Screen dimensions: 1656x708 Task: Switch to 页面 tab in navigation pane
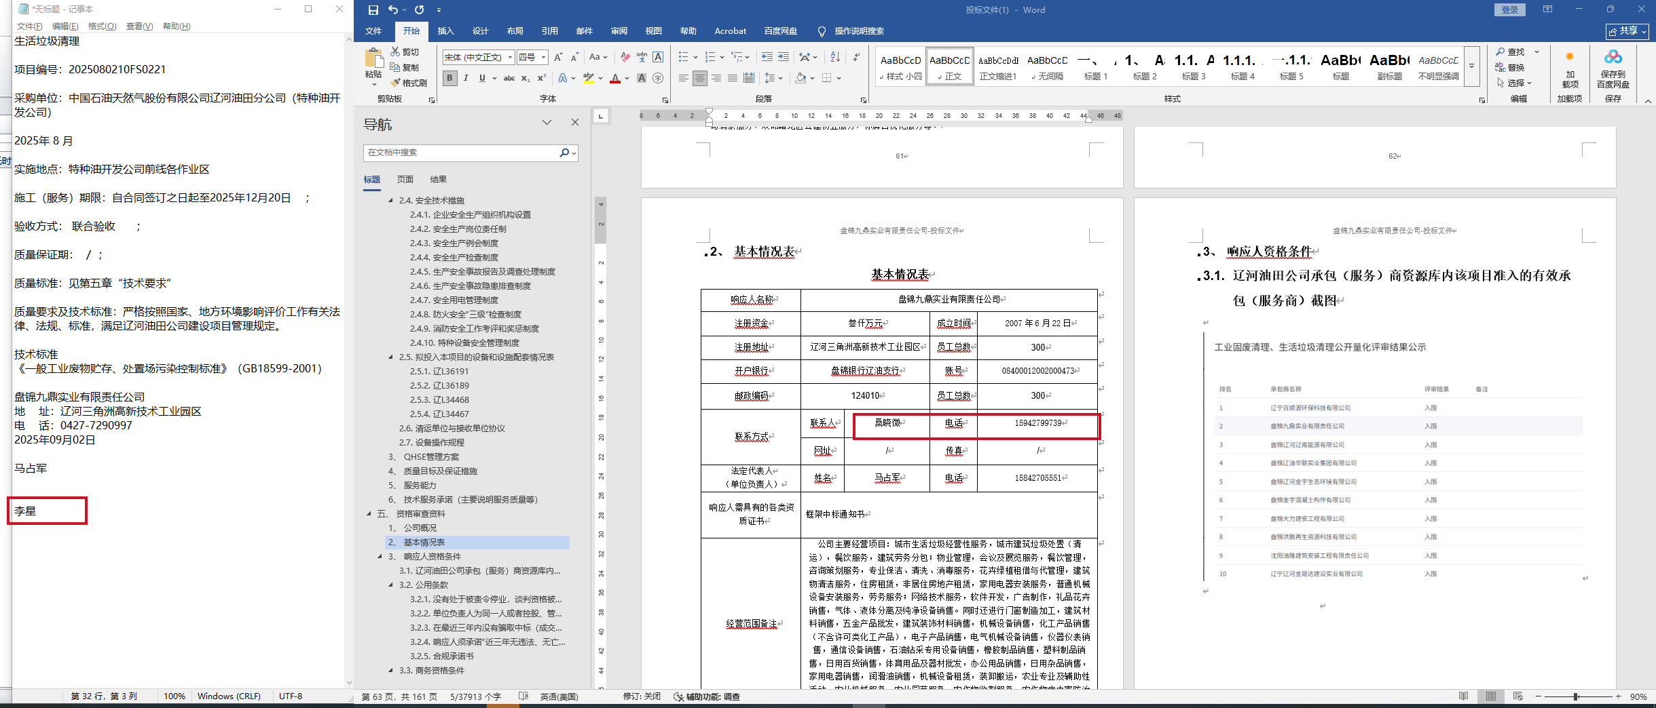405,180
